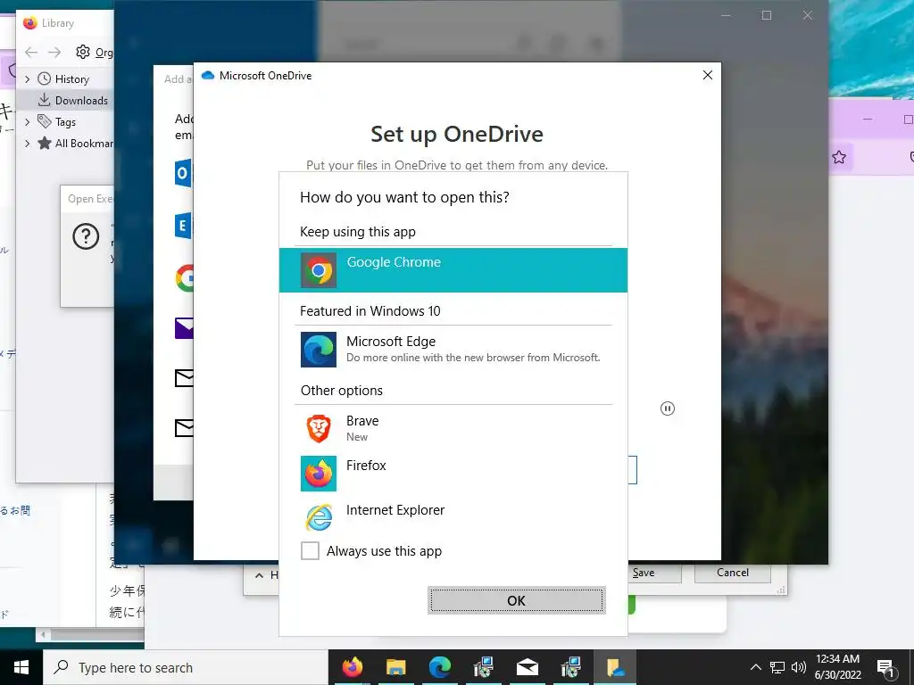The width and height of the screenshot is (914, 685).
Task: Open the Mail app from the taskbar
Action: (x=527, y=667)
